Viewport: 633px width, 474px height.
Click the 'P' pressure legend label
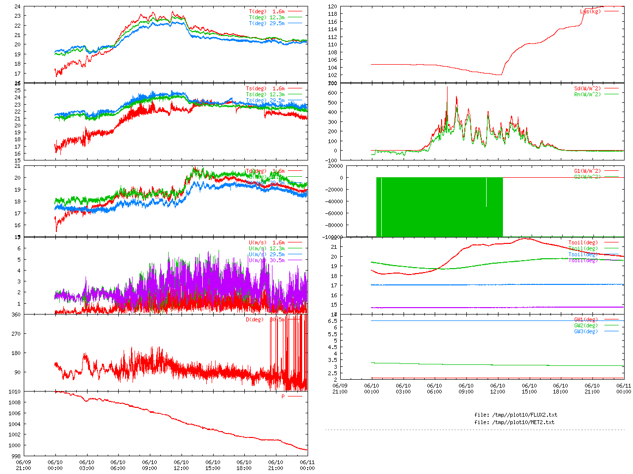[x=283, y=396]
